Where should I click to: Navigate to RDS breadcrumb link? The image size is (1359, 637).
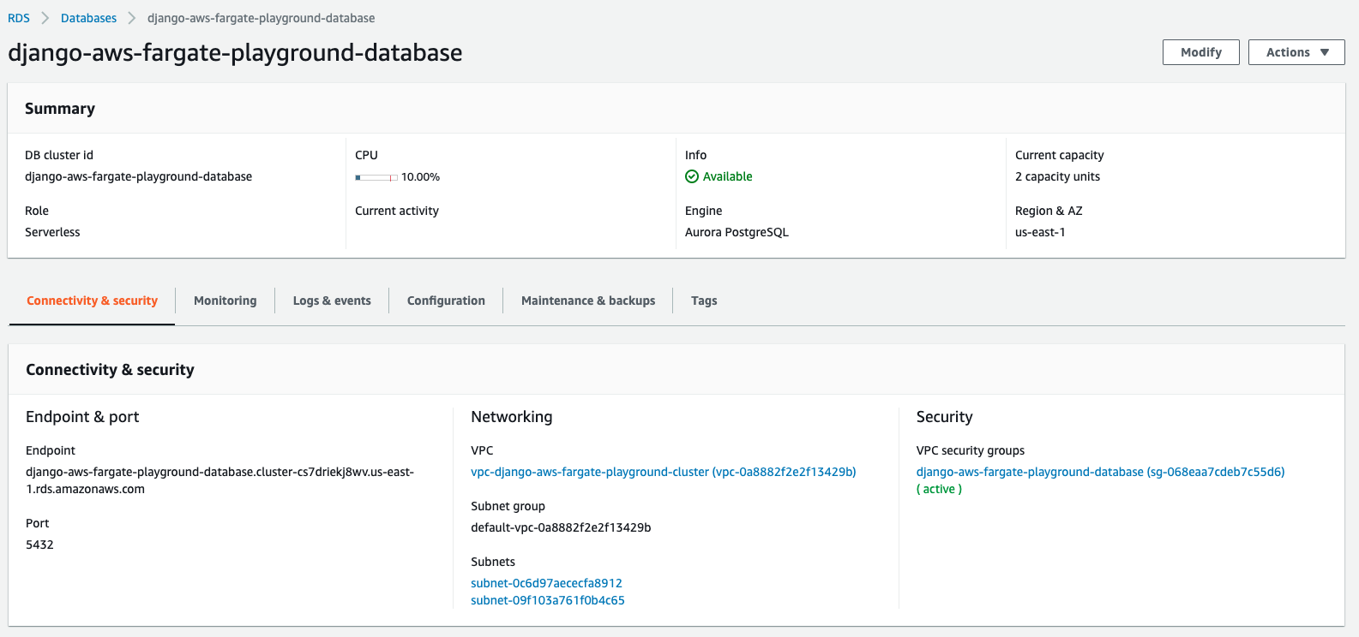coord(19,18)
